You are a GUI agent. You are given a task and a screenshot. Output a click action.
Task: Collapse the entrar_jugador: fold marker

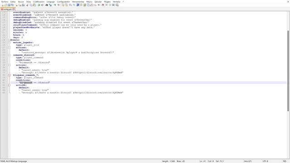pyautogui.click(x=9, y=43)
